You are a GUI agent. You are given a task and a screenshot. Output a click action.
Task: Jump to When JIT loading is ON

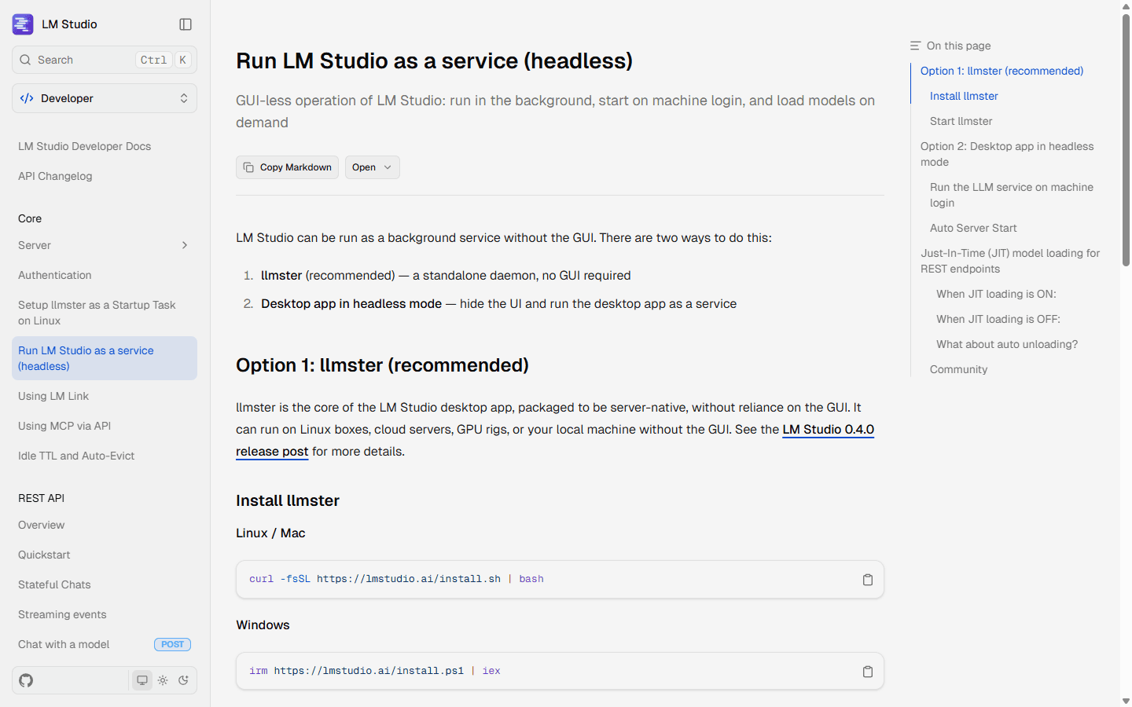(x=996, y=294)
